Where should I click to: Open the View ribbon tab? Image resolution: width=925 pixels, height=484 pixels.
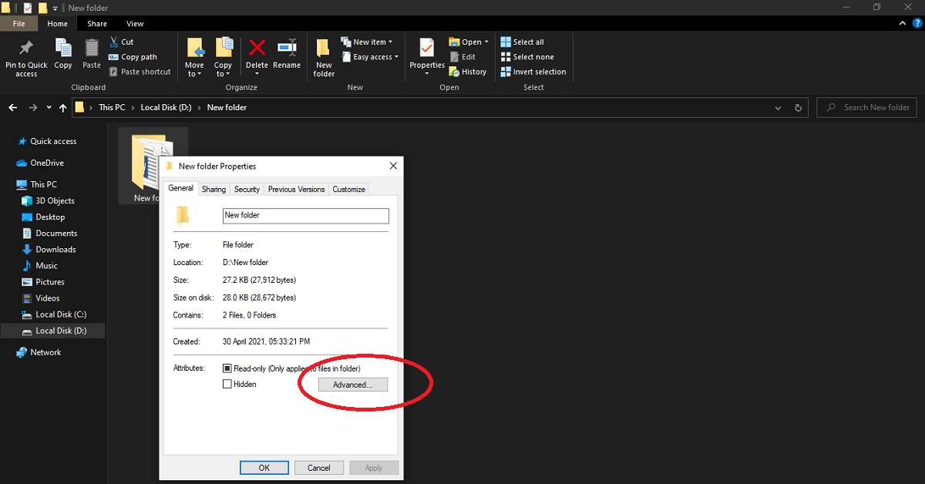click(135, 24)
